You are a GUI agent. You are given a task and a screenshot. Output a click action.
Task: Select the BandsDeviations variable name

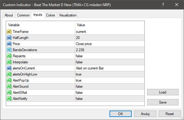[25, 50]
